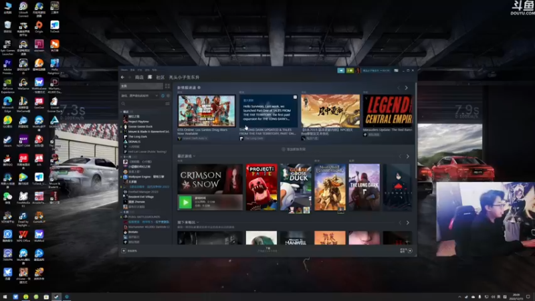Image resolution: width=535 pixels, height=301 pixels.
Task: Open GeForce Experience desktop shortcut
Action: tap(7, 86)
